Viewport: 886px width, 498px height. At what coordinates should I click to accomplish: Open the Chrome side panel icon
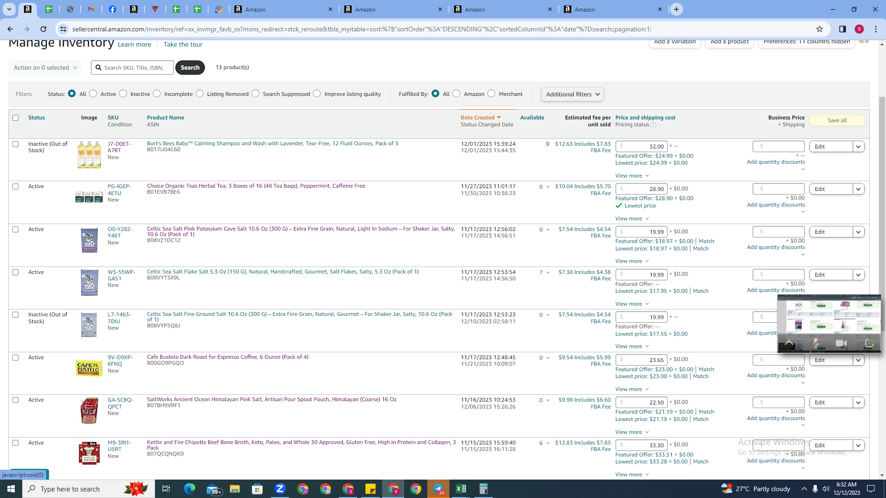point(843,29)
